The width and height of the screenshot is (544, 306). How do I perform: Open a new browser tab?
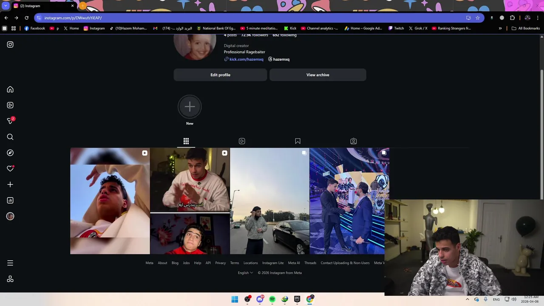coord(83,6)
